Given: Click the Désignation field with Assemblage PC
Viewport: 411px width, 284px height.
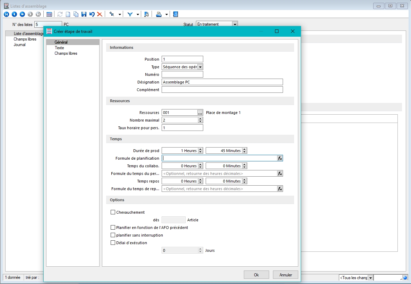Looking at the screenshot, I should 222,82.
